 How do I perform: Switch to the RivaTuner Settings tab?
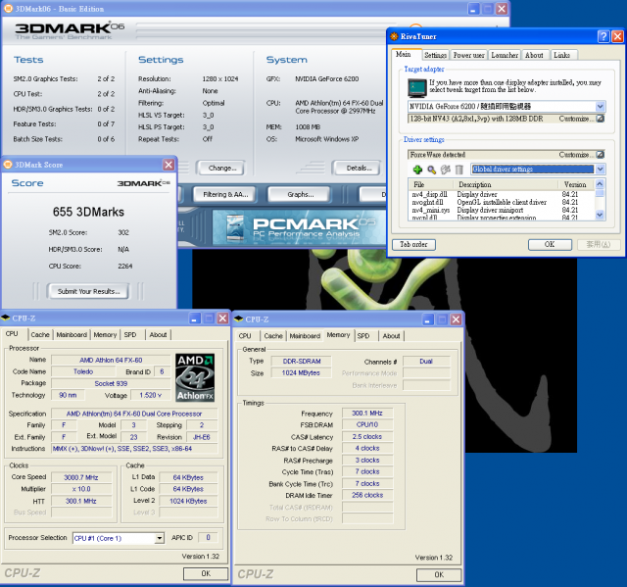coord(435,55)
